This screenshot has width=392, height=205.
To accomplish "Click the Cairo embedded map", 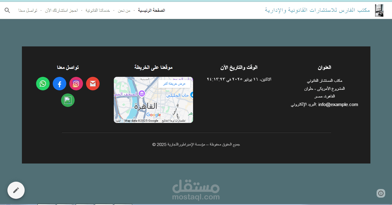I will pyautogui.click(x=153, y=100).
